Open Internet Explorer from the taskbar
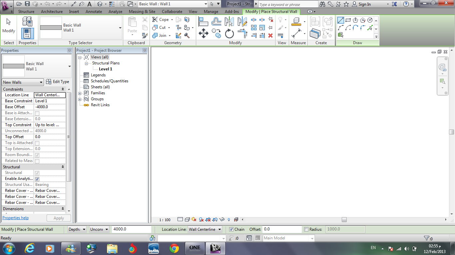The width and height of the screenshot is (455, 255). coord(30,248)
